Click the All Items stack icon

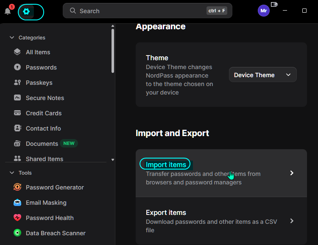click(17, 52)
